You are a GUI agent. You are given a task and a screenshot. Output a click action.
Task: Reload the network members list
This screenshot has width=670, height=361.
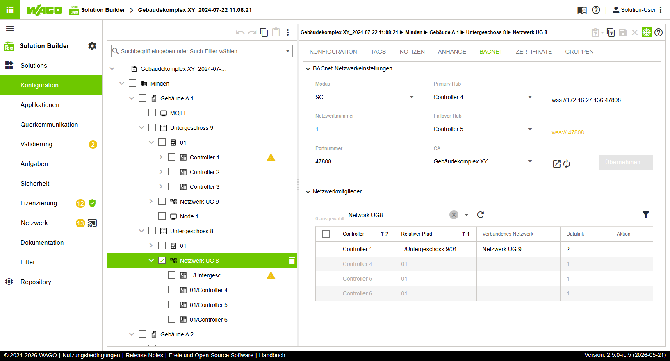(x=481, y=215)
